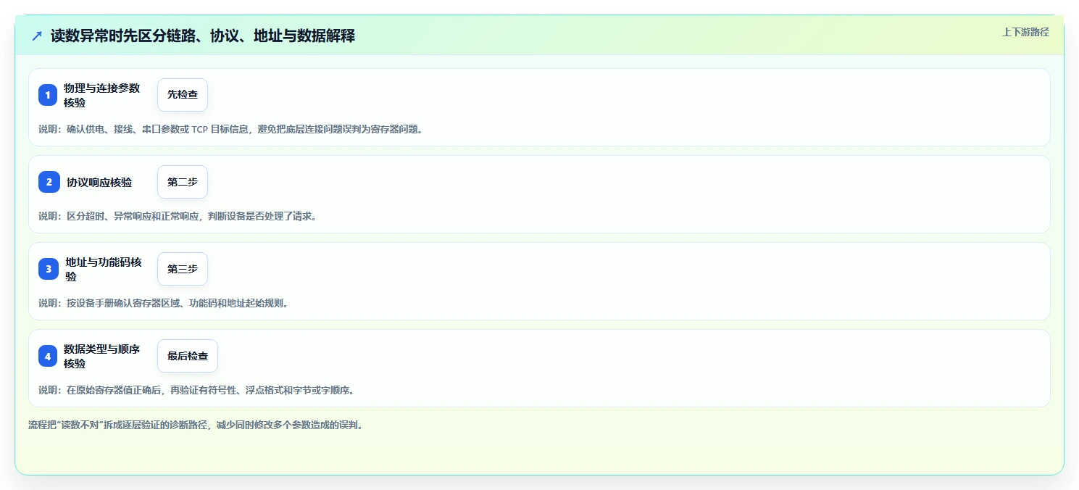This screenshot has width=1079, height=490.
Task: Click the description starting with 区分超时、异常响应
Action: (x=178, y=217)
